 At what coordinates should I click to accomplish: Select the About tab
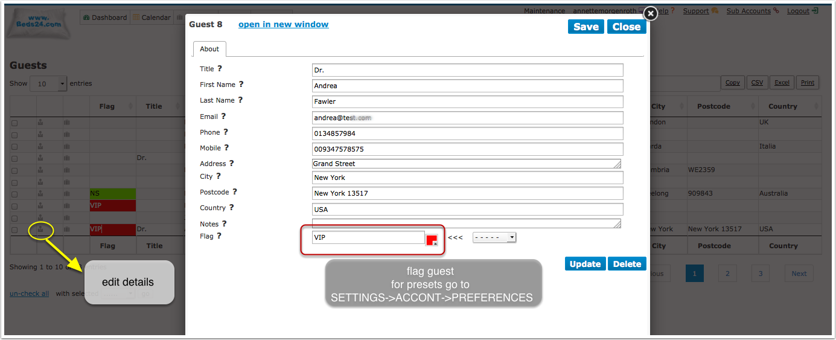[x=209, y=49]
